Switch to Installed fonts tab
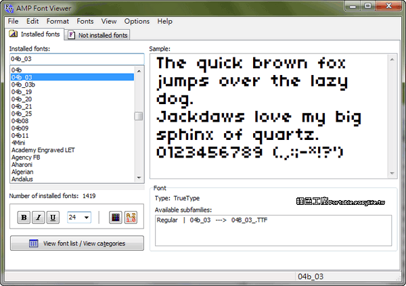Viewport: 406px width, 286px height. [35, 34]
